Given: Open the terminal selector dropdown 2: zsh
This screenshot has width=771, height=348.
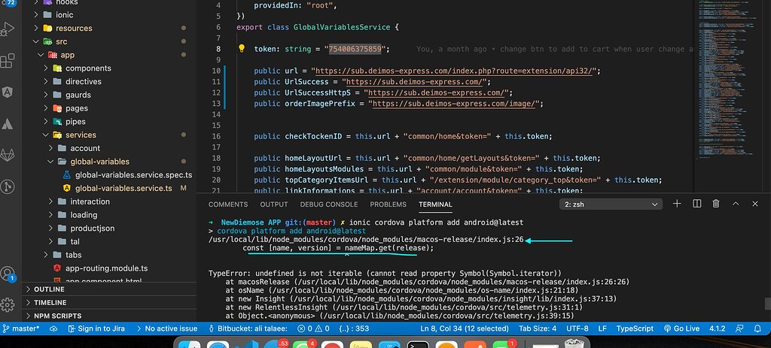Looking at the screenshot, I should tap(611, 204).
